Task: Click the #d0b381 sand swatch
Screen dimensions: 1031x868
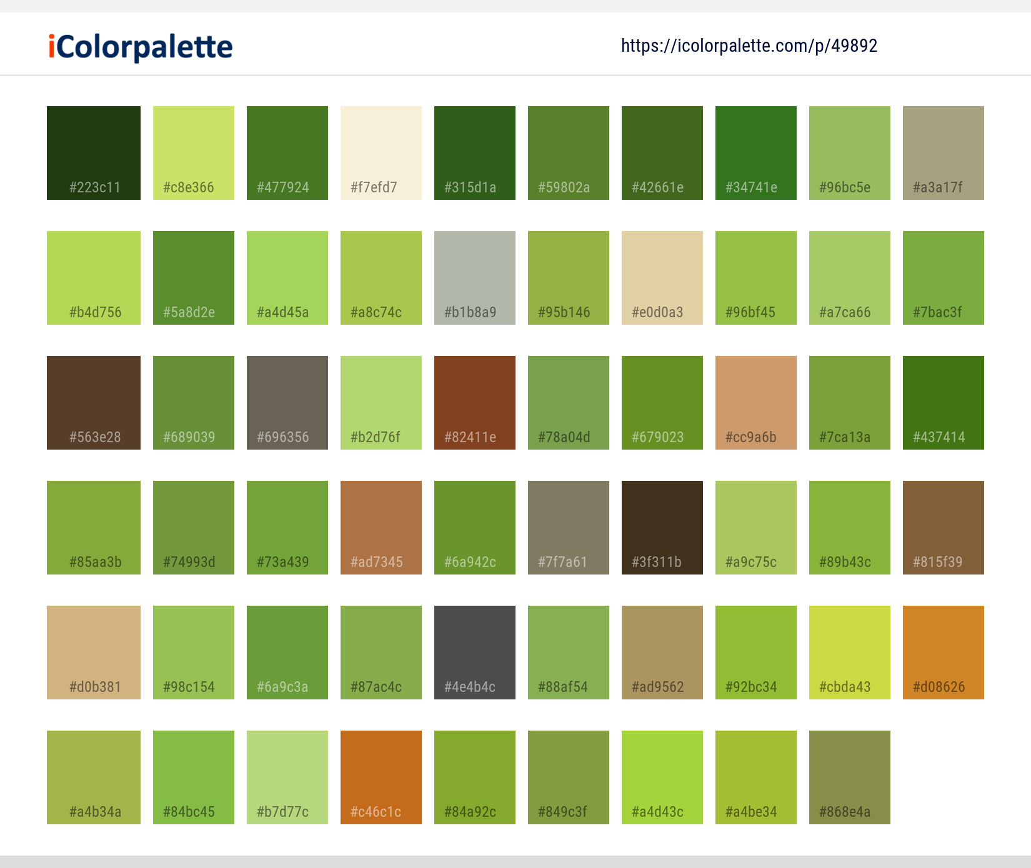Action: 94,653
